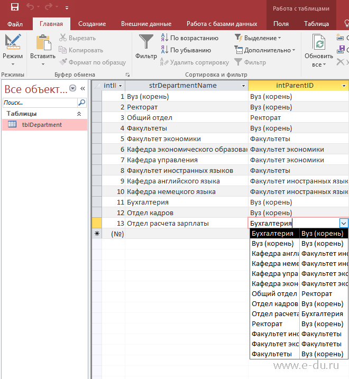Collapse the navigation pane with double chevron
This screenshot has width=349, height=379.
point(82,88)
